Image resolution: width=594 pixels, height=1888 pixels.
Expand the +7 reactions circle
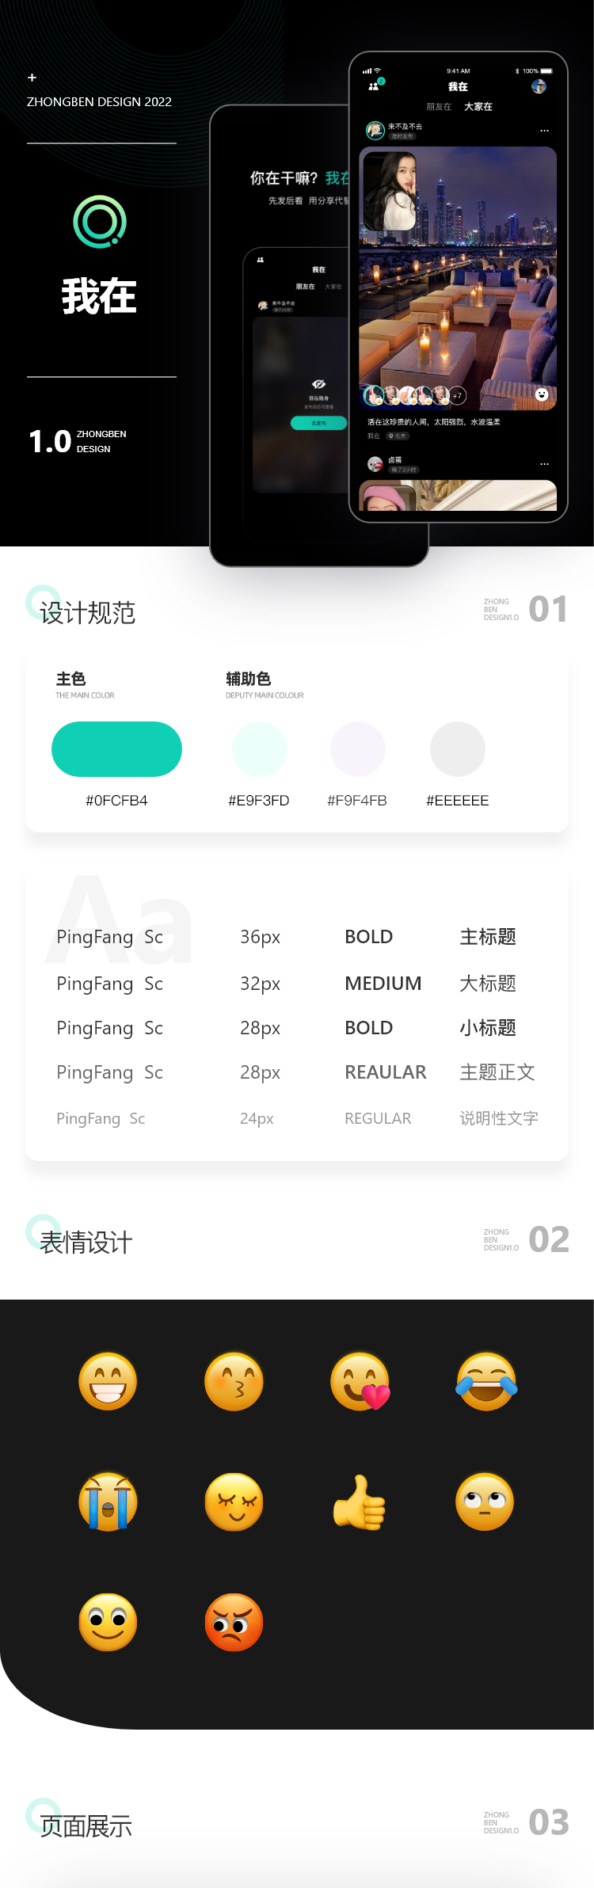(458, 395)
